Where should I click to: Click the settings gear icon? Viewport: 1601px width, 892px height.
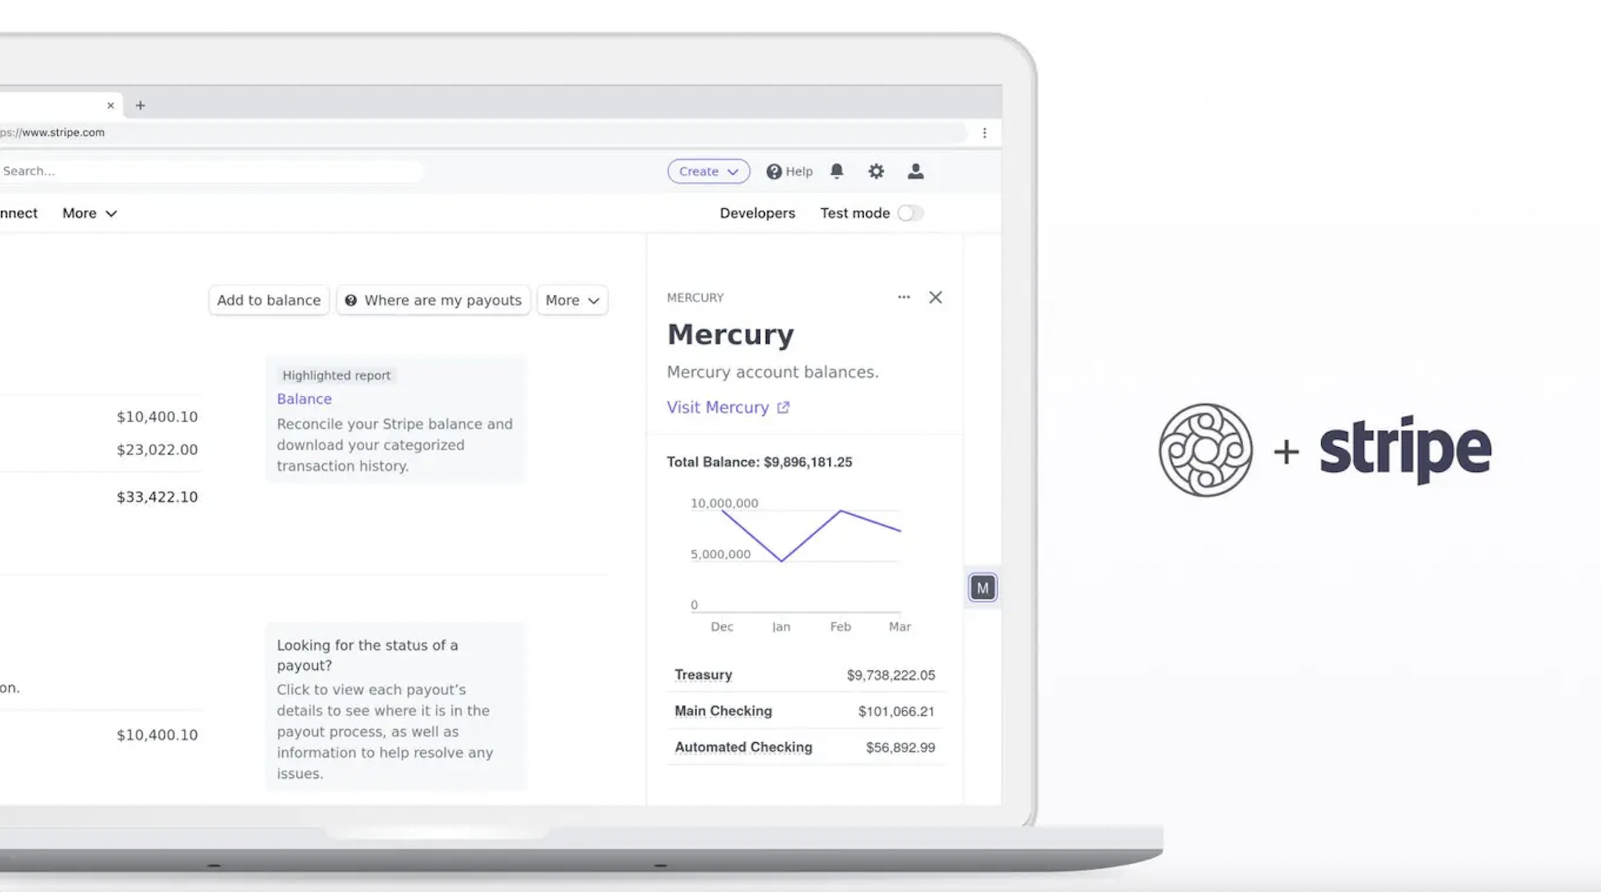[x=876, y=171]
